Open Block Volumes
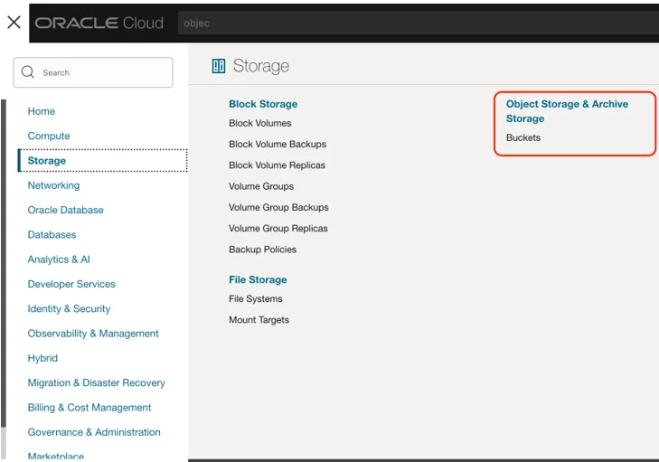Screen dimensions: 659x462 [260, 123]
